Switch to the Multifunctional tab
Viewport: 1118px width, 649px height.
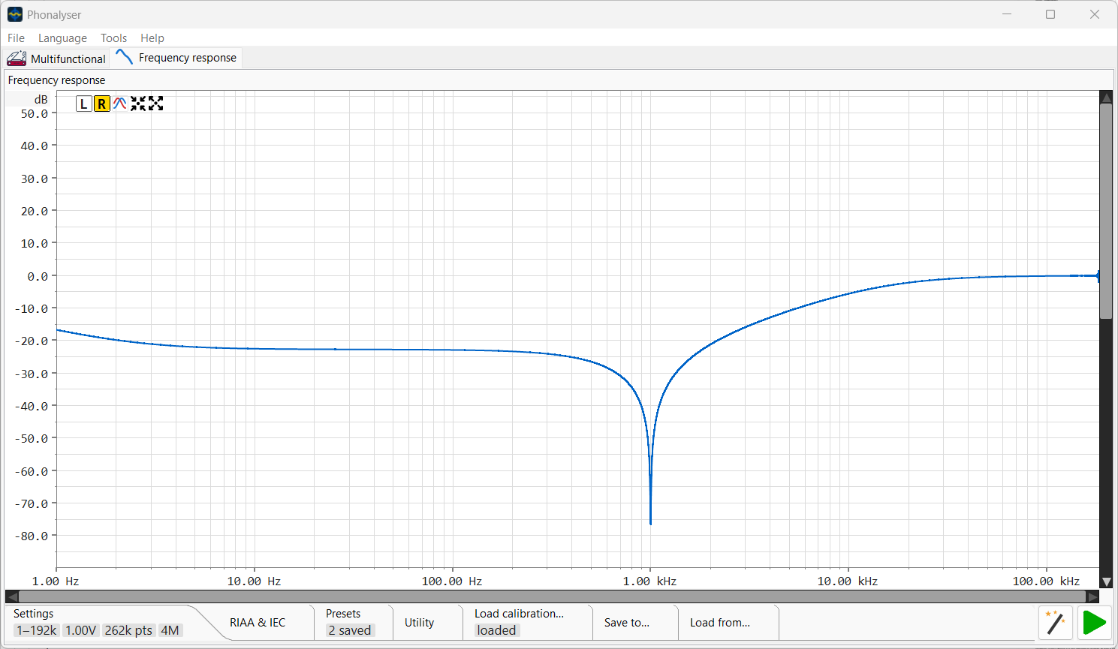point(56,59)
